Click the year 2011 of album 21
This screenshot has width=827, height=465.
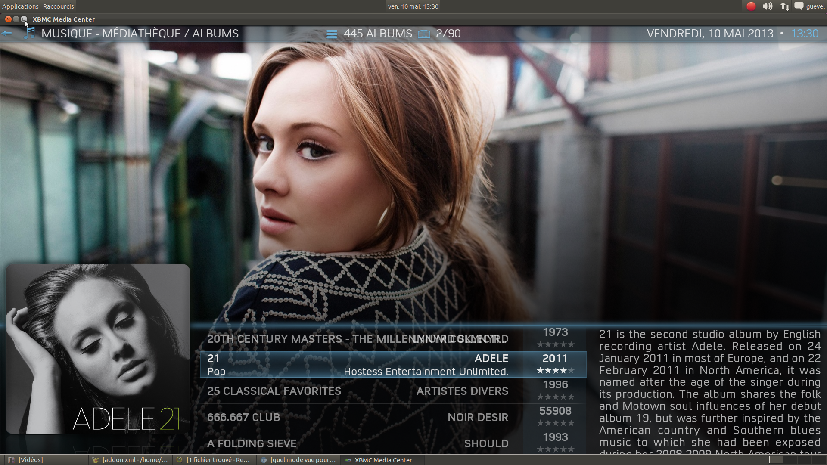point(555,358)
